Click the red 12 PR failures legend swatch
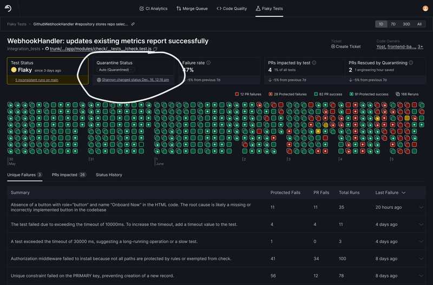Viewport: 433px width, 285px height. pos(237,94)
